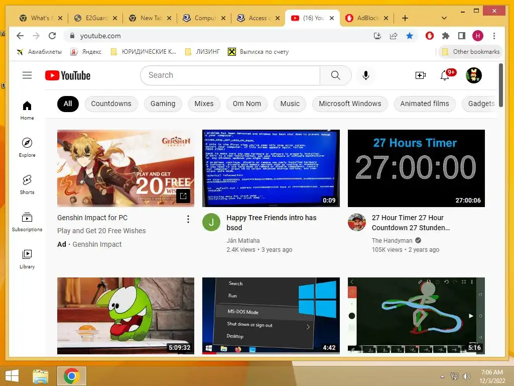Select the All filter chip
Image resolution: width=514 pixels, height=386 pixels.
click(68, 104)
